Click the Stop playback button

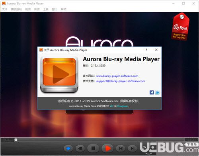(x=93, y=148)
